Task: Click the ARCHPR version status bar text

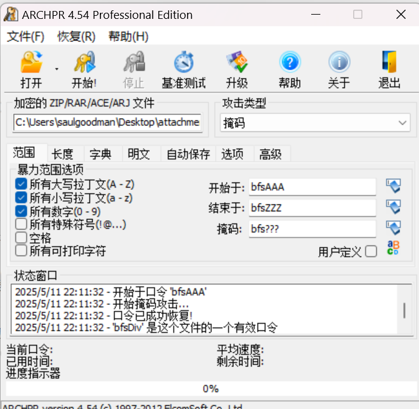Action: [122, 406]
